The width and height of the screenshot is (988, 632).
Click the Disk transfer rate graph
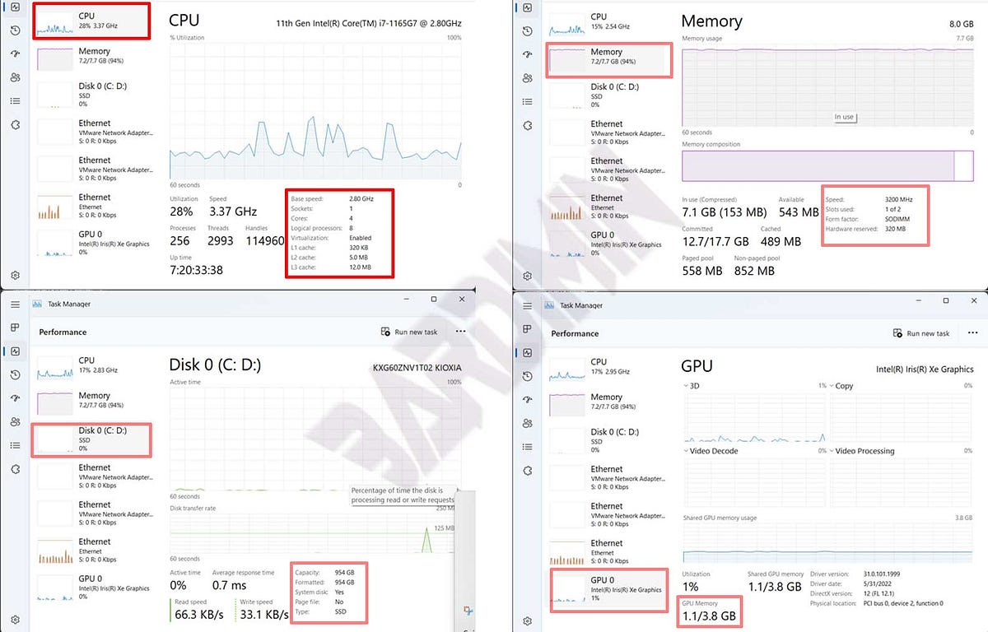click(x=313, y=533)
